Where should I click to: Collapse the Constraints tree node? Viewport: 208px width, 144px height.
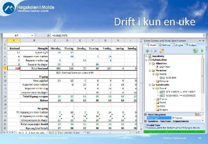click(150, 85)
